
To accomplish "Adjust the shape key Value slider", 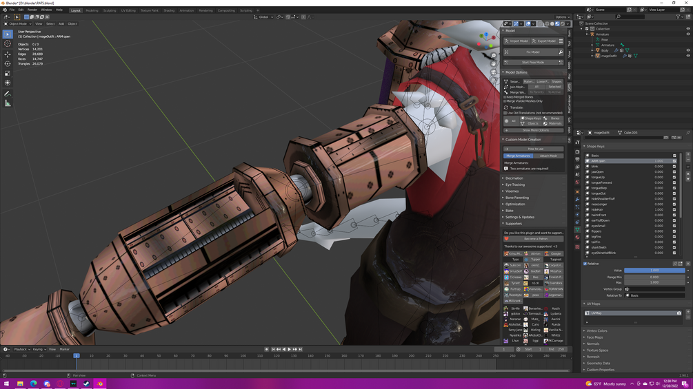I will [654, 271].
